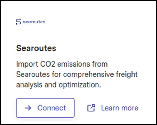Screen dimensions: 157x125
Task: Click the word Connect in the button
Action: [52, 108]
